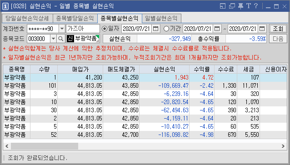290x165 pixels.
Task: Click the 일자 date field 2020/07/21
Action: (x=137, y=29)
